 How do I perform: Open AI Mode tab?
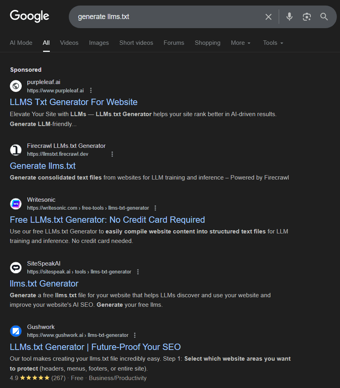(21, 43)
